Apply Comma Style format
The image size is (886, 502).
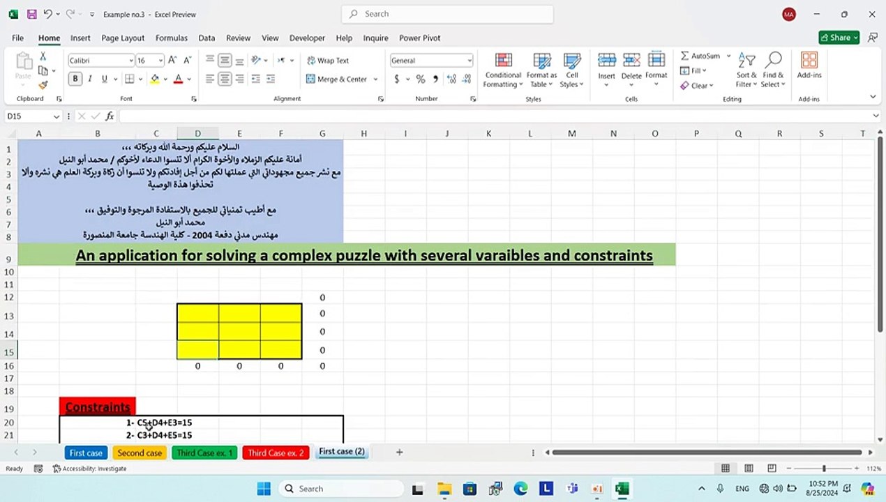click(435, 79)
